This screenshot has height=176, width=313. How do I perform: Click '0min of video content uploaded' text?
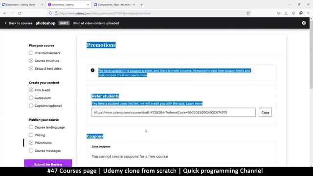pyautogui.click(x=96, y=23)
